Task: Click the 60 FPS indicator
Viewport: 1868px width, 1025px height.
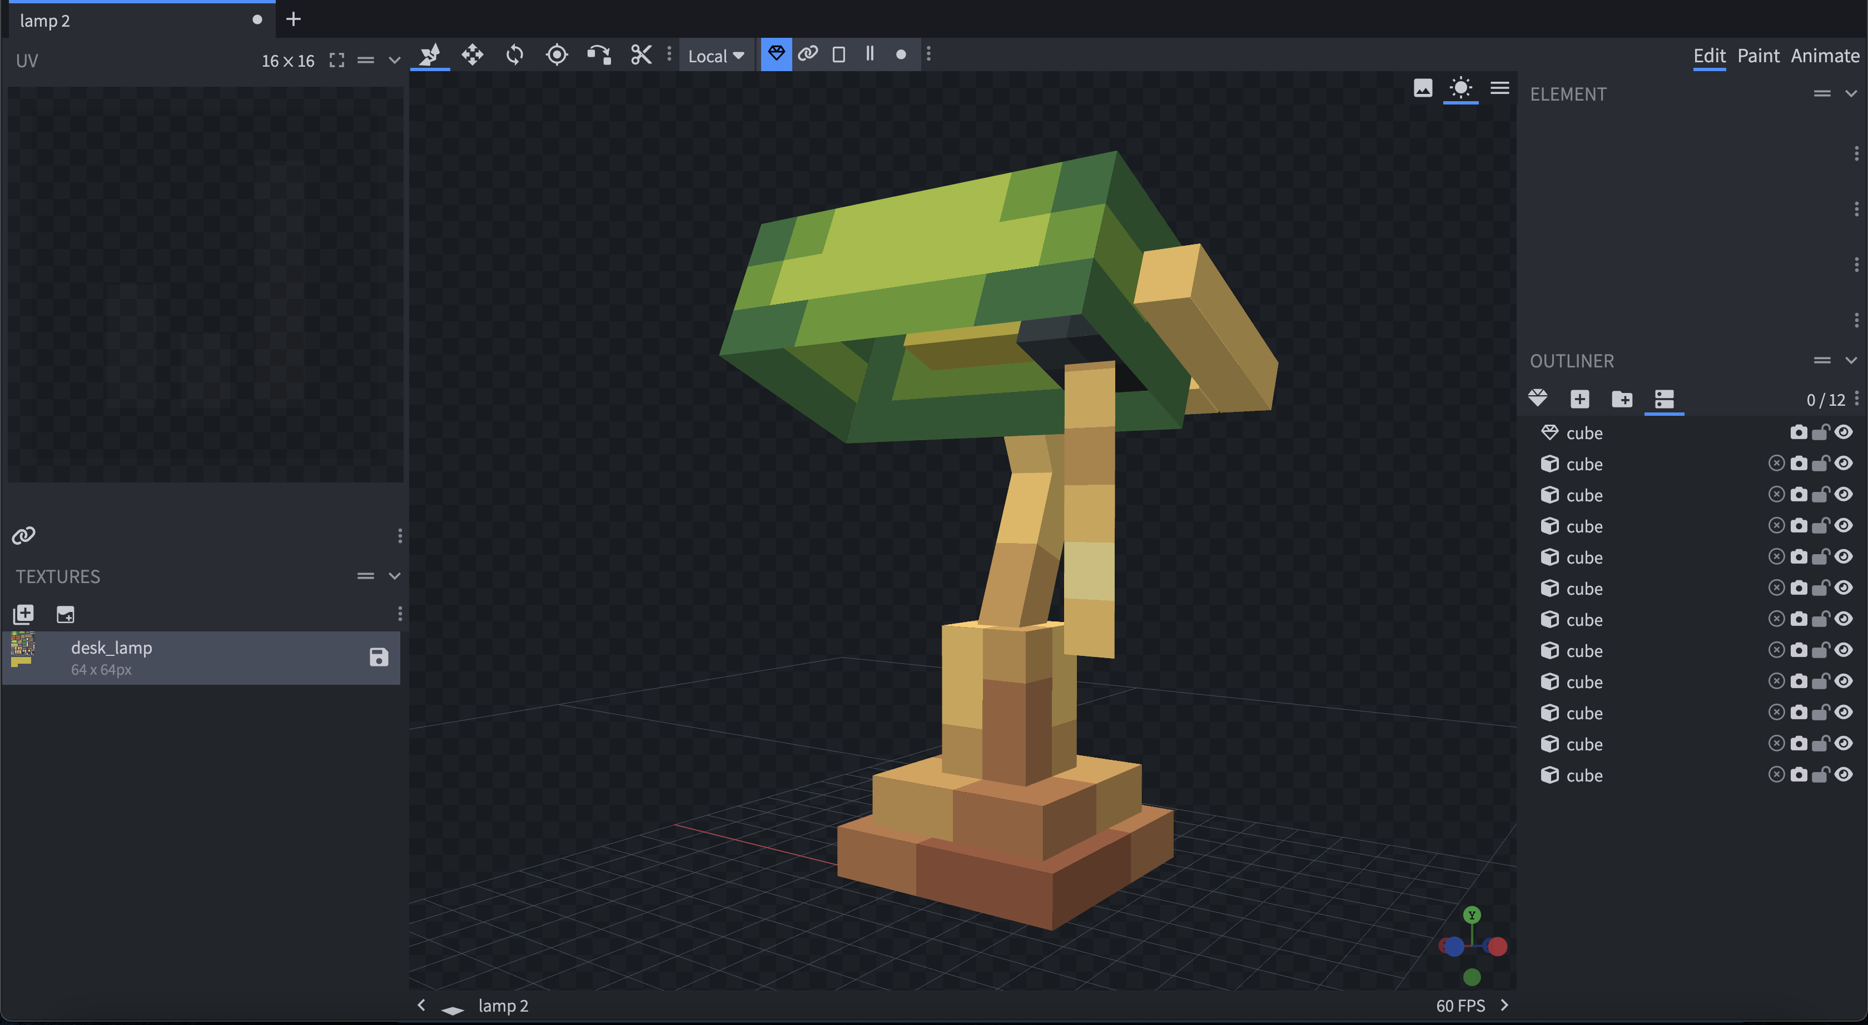Action: point(1460,1006)
